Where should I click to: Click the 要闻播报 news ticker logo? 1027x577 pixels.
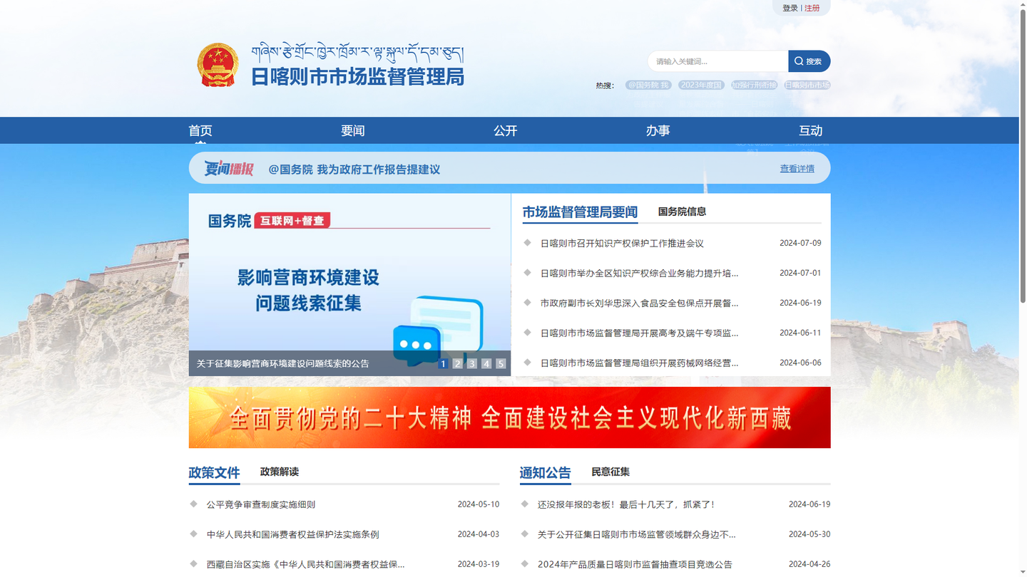[229, 169]
